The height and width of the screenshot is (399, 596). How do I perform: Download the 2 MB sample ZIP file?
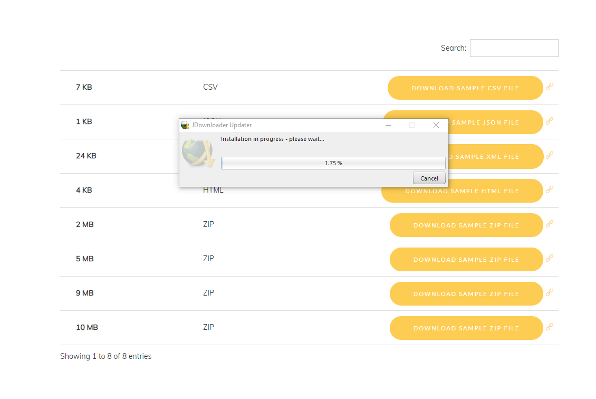[x=466, y=225]
